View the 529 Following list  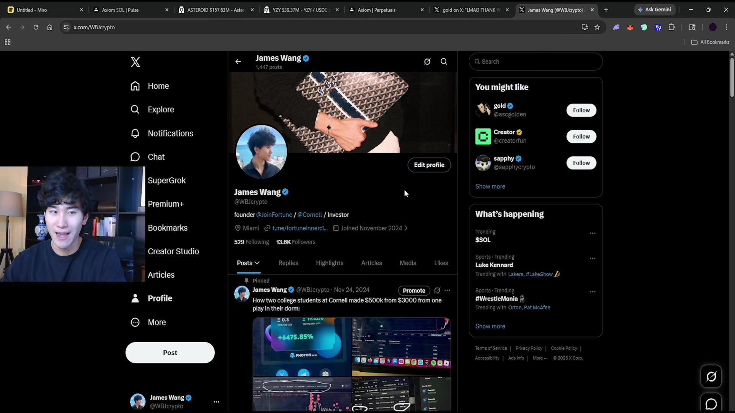click(252, 242)
